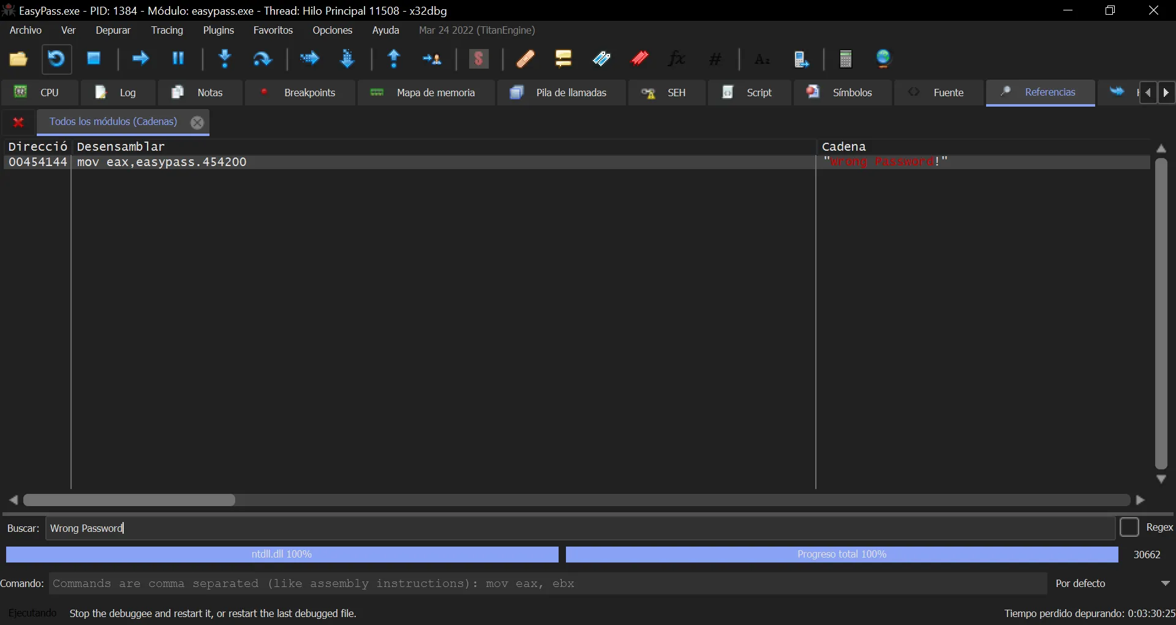Screen dimensions: 1176x625
Task: Run the program with the arrow icon
Action: point(140,59)
